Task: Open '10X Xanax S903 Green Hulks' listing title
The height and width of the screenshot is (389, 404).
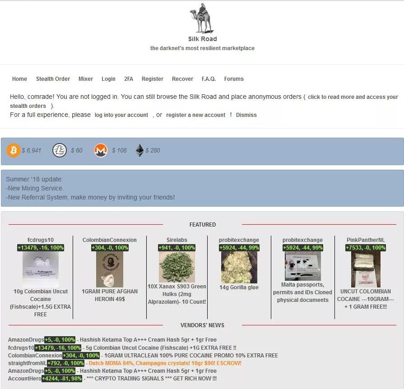Action: tap(177, 294)
